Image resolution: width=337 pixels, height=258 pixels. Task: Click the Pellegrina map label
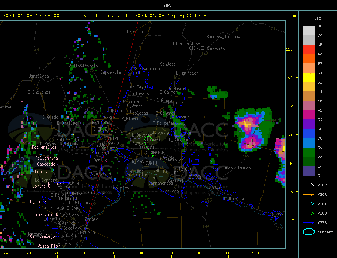47,158
